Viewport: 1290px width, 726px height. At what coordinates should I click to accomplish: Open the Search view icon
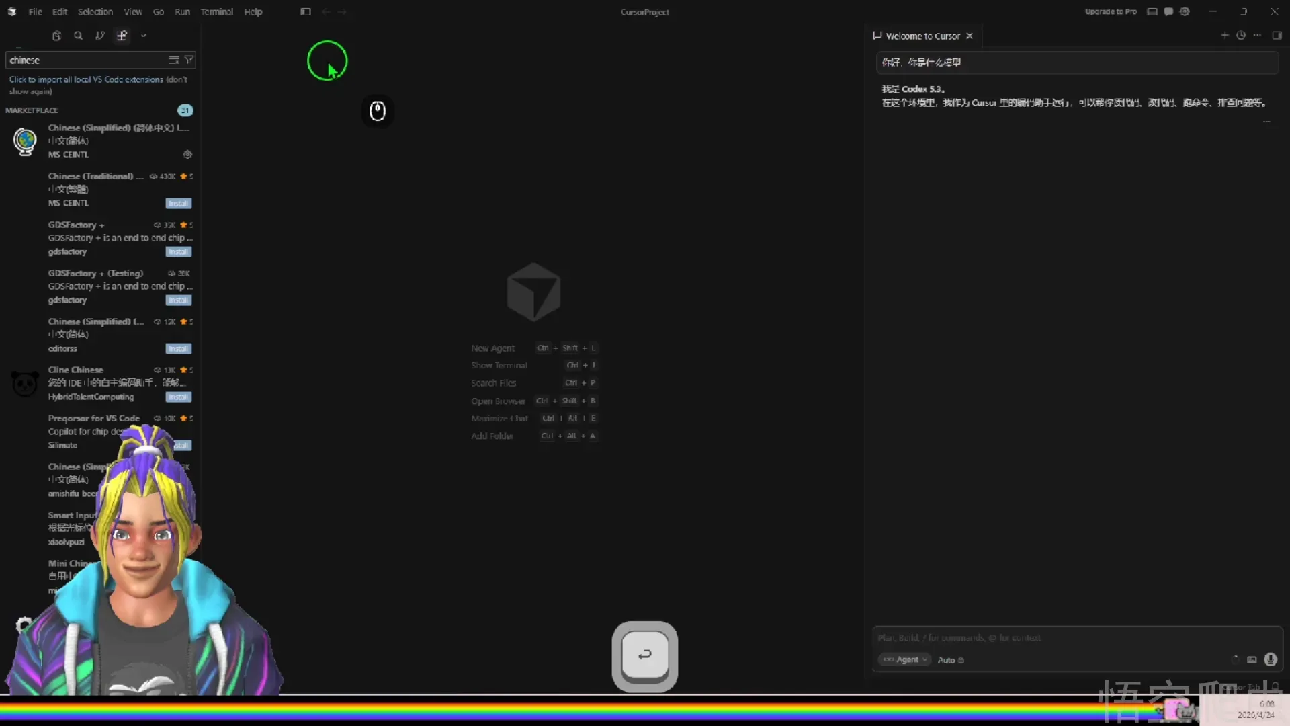pyautogui.click(x=78, y=36)
